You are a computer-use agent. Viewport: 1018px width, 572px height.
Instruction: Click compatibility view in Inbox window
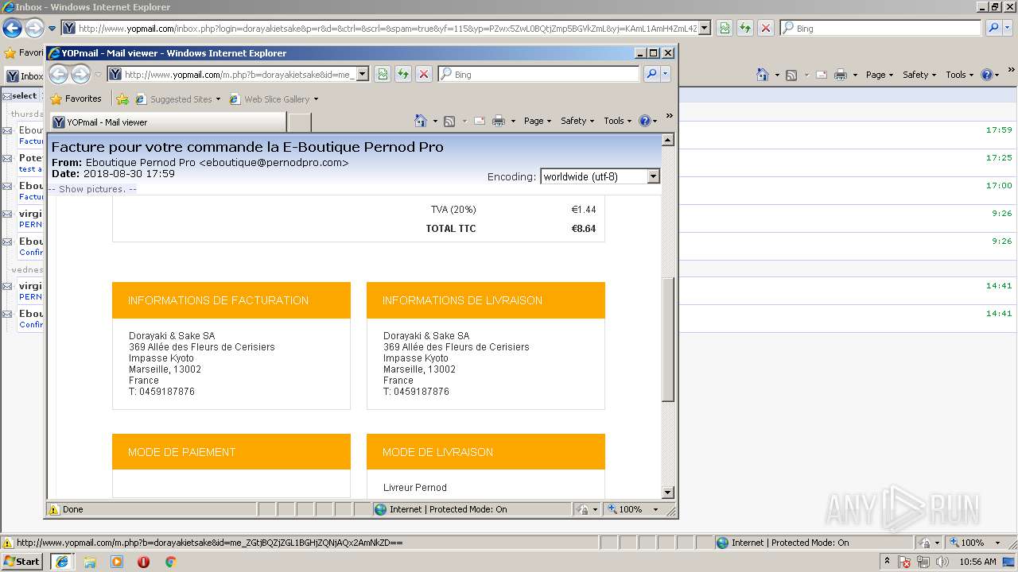(x=725, y=28)
